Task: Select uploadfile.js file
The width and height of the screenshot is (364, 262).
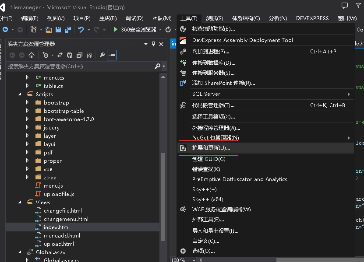Action: [x=59, y=194]
